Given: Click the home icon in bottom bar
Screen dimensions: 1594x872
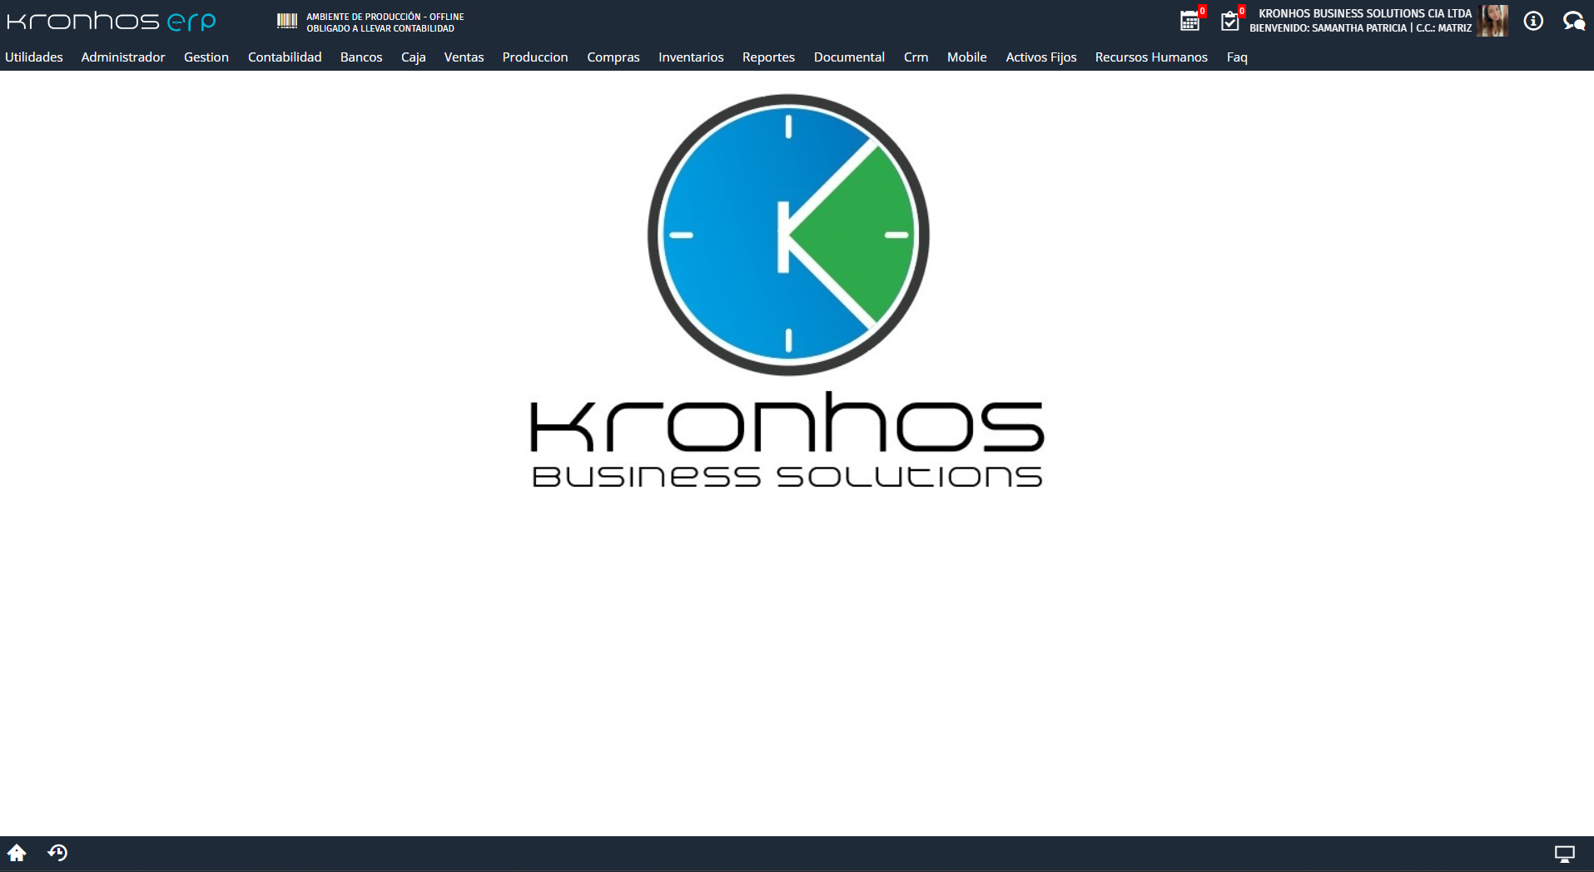Looking at the screenshot, I should click(x=17, y=853).
